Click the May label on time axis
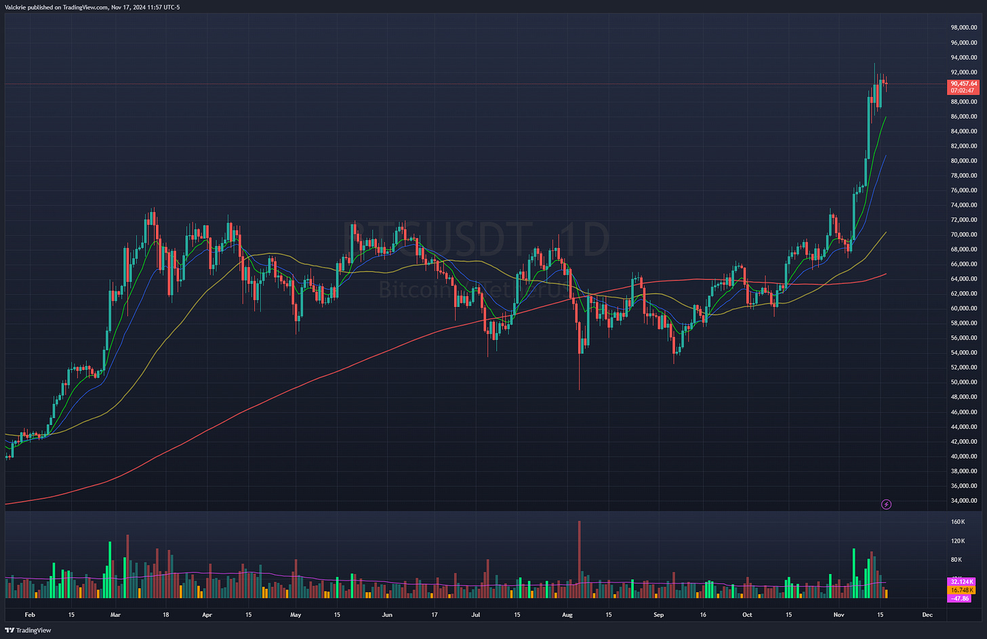The image size is (987, 639). click(296, 615)
